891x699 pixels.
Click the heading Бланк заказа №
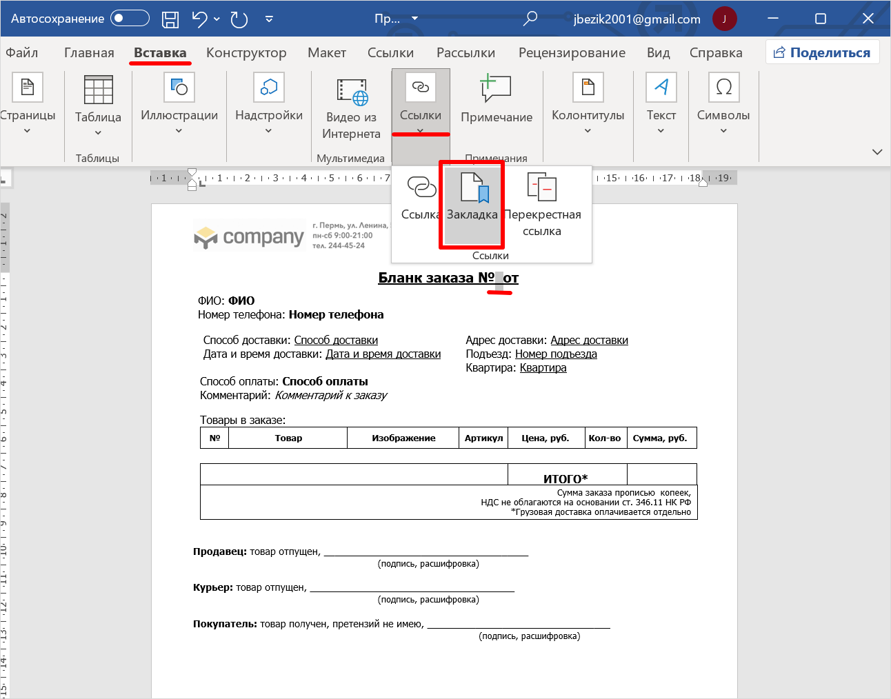(437, 278)
